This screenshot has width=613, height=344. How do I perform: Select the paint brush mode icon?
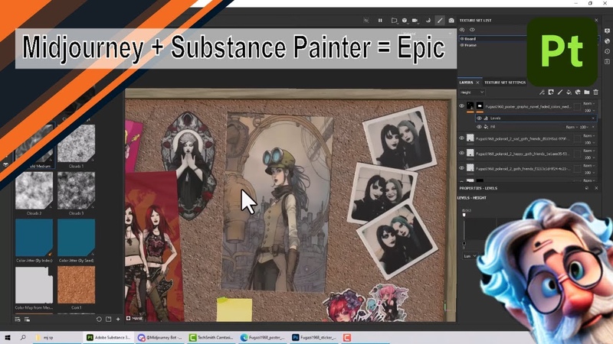440,21
